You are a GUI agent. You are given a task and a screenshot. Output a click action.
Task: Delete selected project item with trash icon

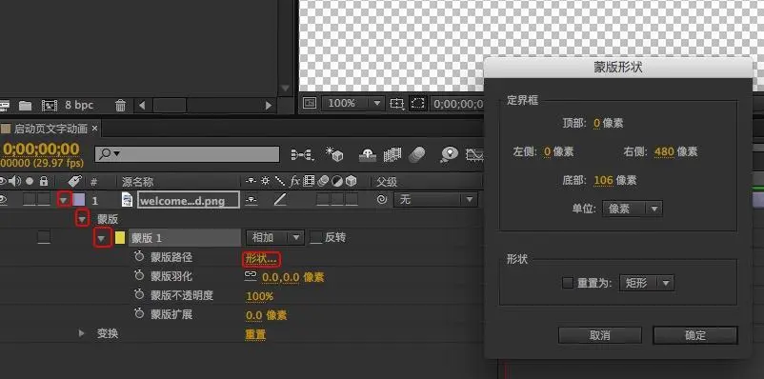[x=120, y=105]
